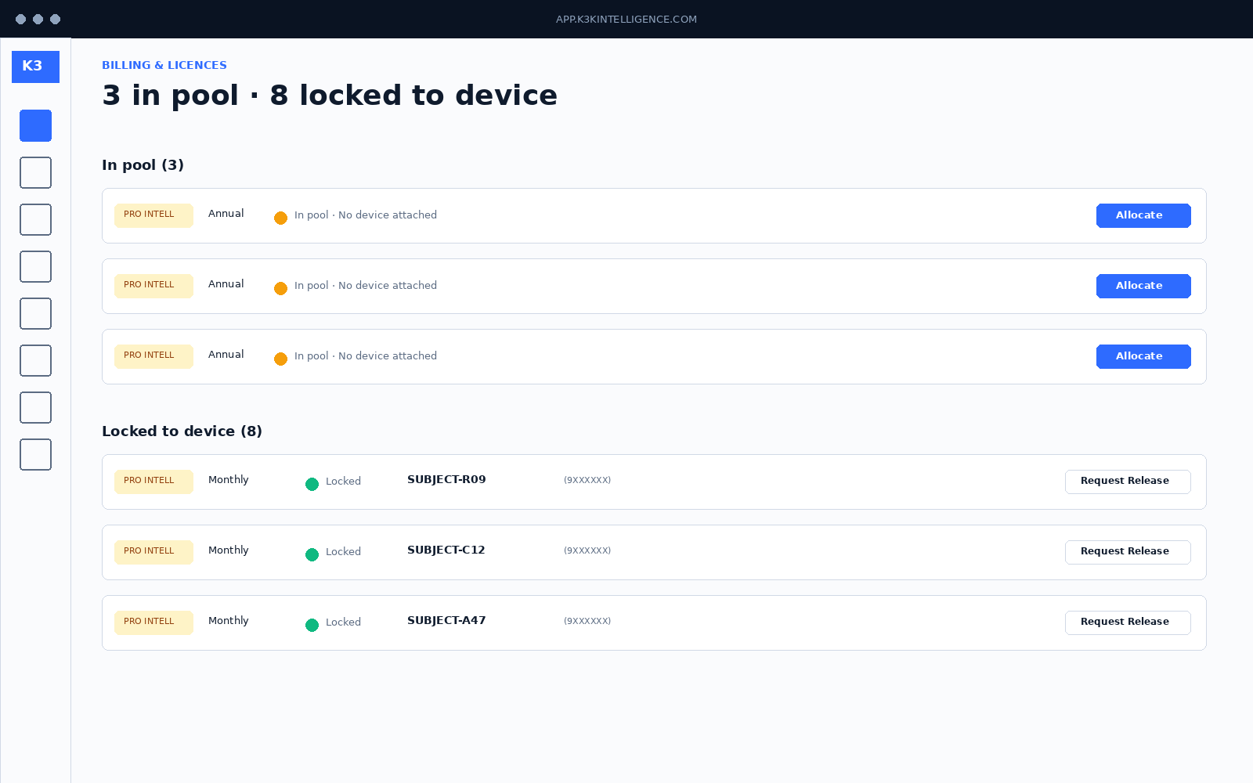Click the 'Locked to device (8)' section heading
The height and width of the screenshot is (783, 1253).
(x=182, y=431)
